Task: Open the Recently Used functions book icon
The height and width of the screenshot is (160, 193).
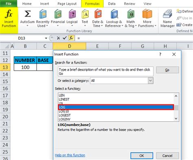Action: (43, 14)
